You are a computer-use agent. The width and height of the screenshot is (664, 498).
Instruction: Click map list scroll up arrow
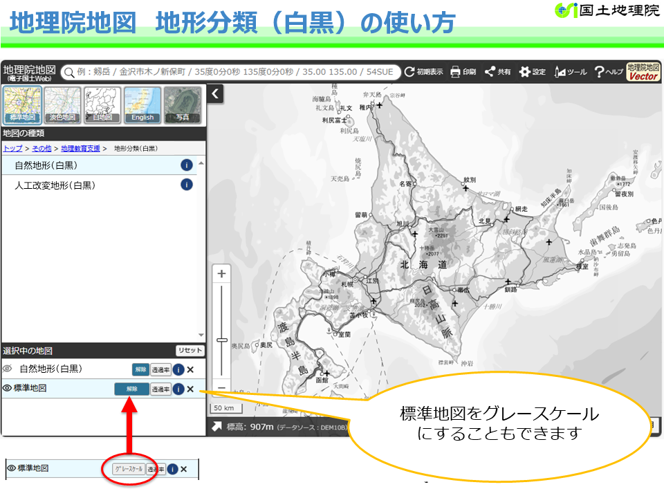coord(201,163)
